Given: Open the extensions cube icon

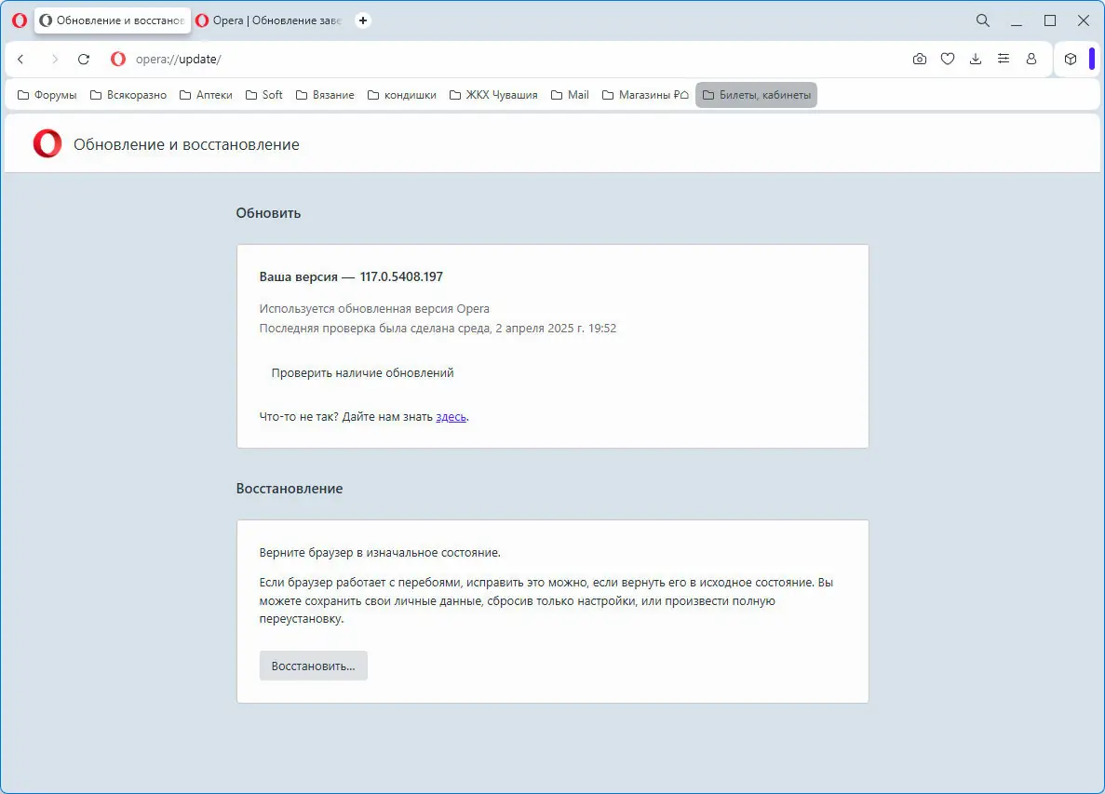Looking at the screenshot, I should pos(1071,60).
